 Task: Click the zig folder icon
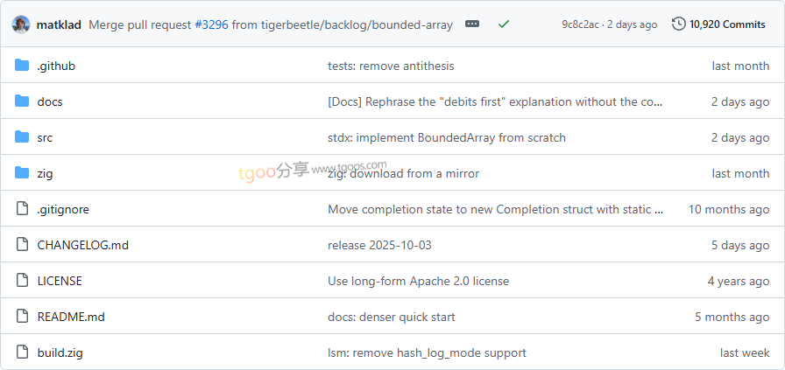[x=22, y=173]
